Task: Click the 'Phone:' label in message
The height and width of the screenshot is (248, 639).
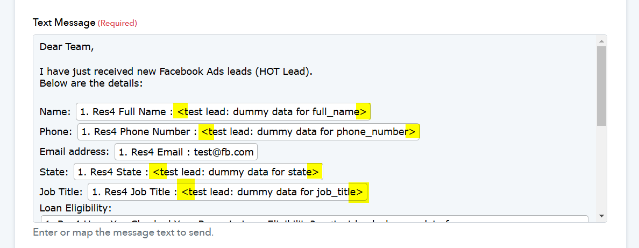Action: coord(56,132)
